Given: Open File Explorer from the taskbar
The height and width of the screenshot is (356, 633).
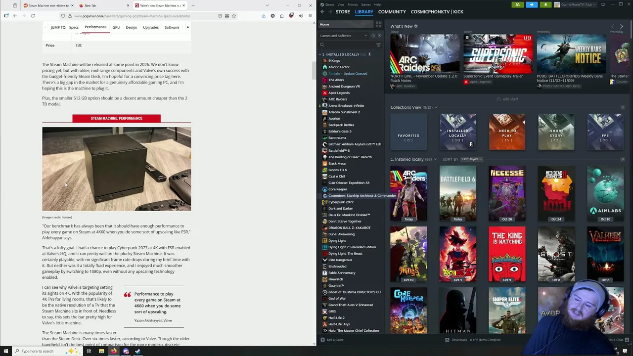Looking at the screenshot, I should tap(101, 351).
